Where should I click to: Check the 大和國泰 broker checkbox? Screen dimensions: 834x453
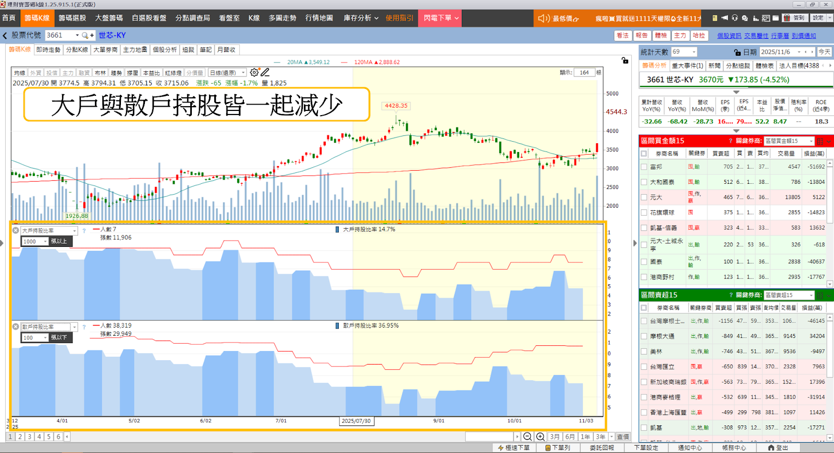[x=644, y=182]
